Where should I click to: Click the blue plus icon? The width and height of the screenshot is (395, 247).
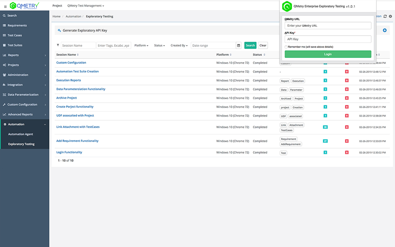click(x=385, y=30)
